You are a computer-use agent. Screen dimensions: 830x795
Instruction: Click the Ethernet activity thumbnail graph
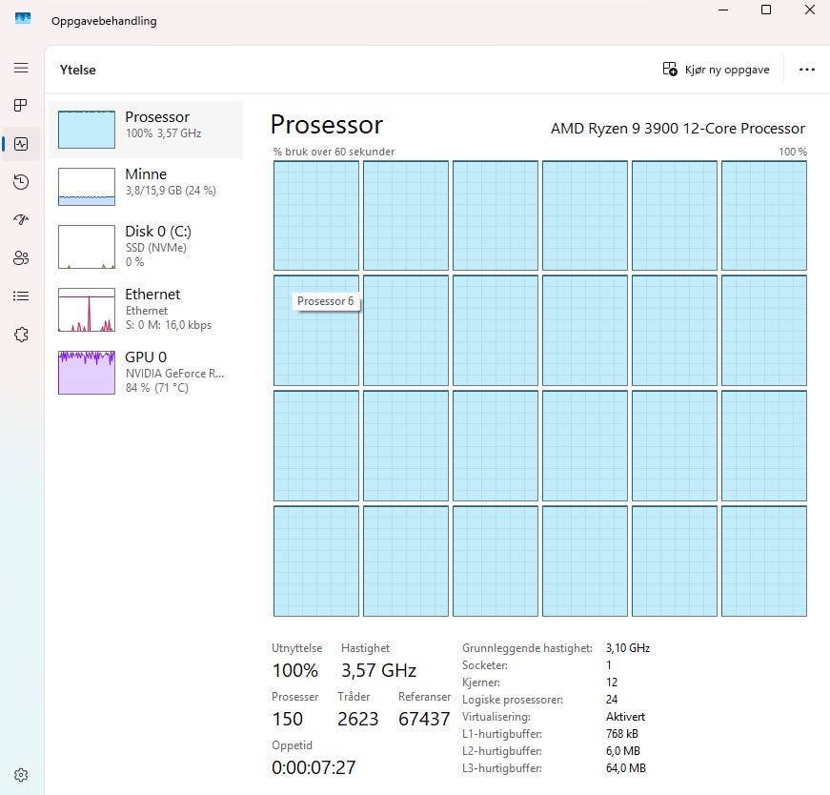(87, 309)
